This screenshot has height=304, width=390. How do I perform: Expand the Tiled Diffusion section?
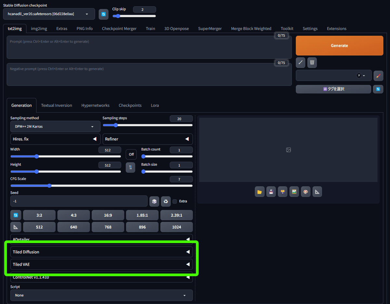point(101,252)
